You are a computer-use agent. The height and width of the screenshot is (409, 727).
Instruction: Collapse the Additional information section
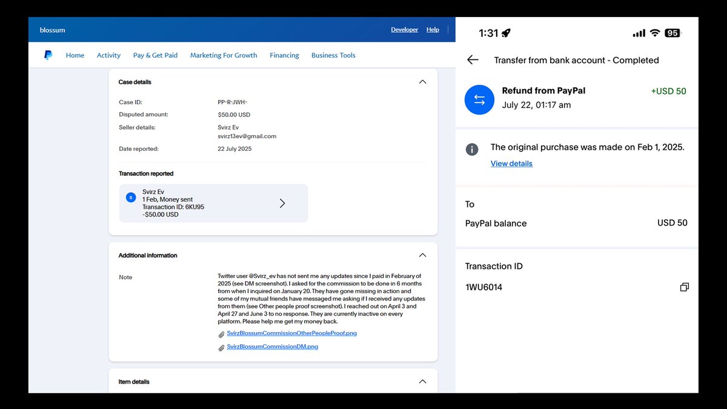[x=422, y=255]
